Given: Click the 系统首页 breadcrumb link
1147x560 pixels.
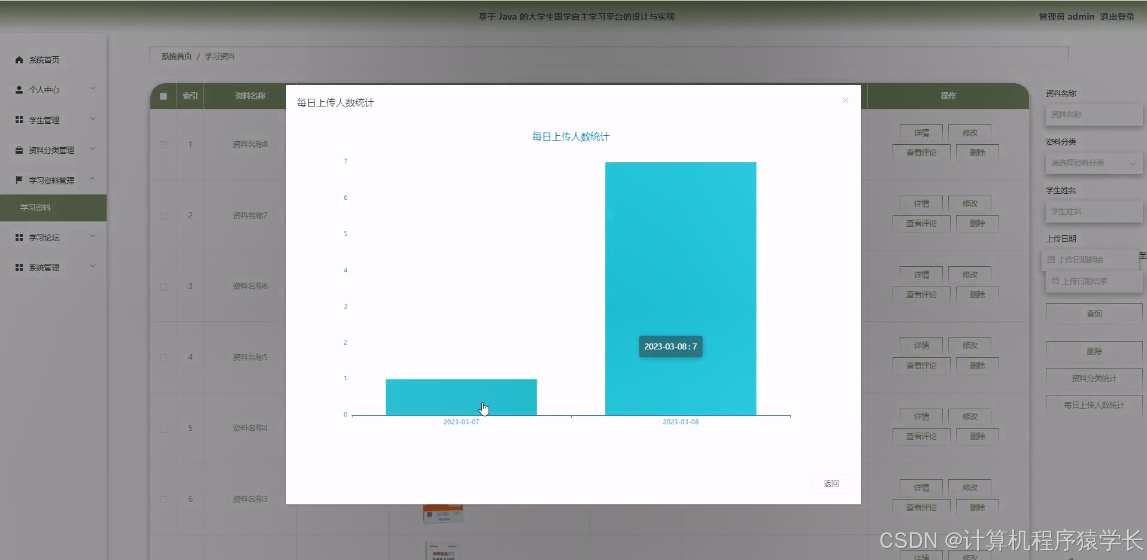Looking at the screenshot, I should (177, 56).
